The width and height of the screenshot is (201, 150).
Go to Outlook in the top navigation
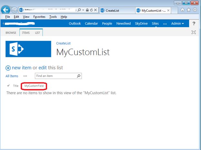75,24
